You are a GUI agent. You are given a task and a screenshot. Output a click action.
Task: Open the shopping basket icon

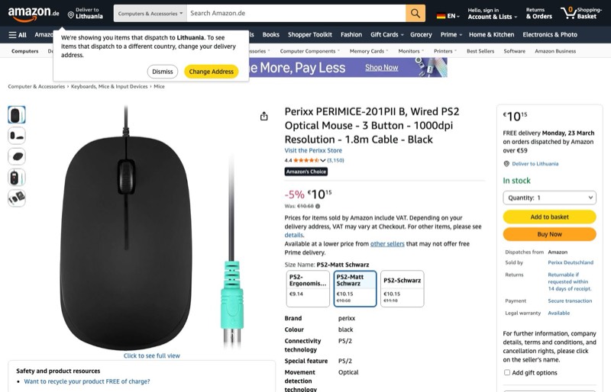pyautogui.click(x=568, y=13)
